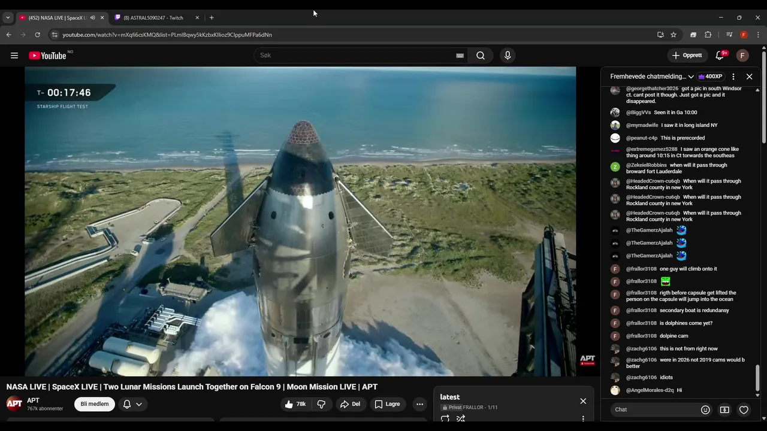Click username @AngelMorales-d2q in chat
767x431 pixels.
(650, 390)
